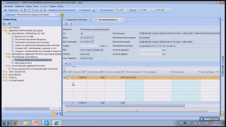This screenshot has width=226, height=127.
Task: Open the Сервис menu
Action: (x=29, y=6)
